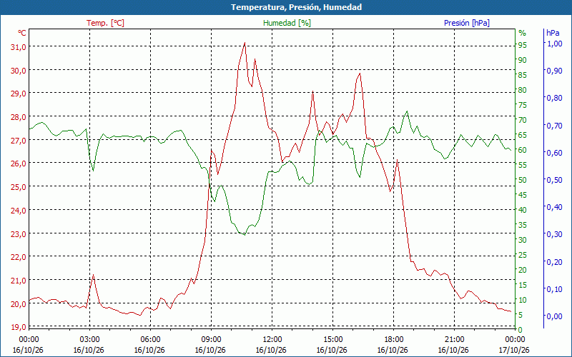
Task: Click the 18:00 time axis marker
Action: (x=393, y=340)
